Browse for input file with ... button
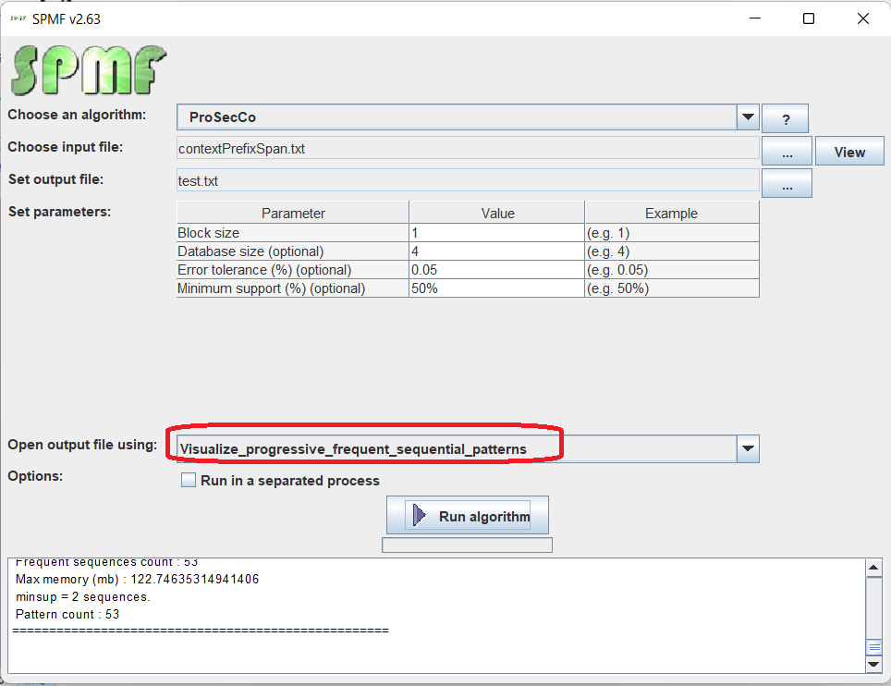891x686 pixels. (x=787, y=152)
